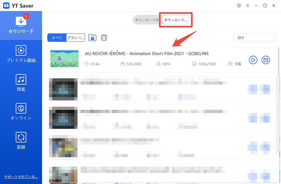
Task: Open the file folder for downloaded video
Action: coord(265,59)
